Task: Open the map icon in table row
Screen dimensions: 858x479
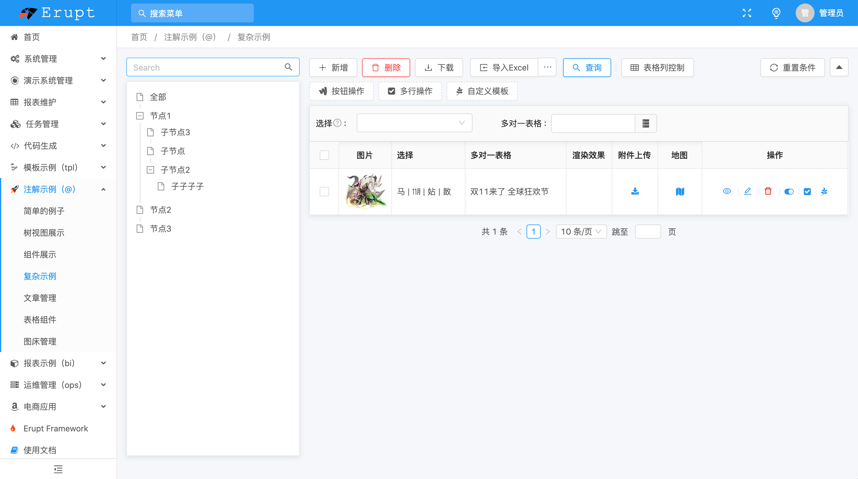Action: (679, 191)
